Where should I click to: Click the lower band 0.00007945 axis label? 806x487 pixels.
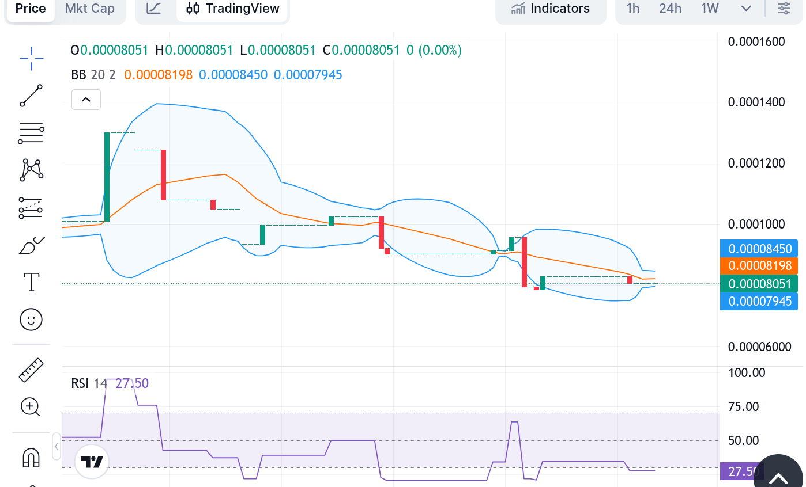[x=759, y=301]
